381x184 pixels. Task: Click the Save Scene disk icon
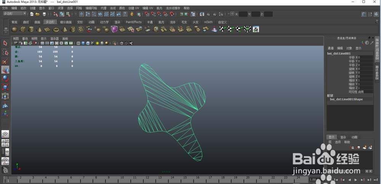click(x=44, y=14)
